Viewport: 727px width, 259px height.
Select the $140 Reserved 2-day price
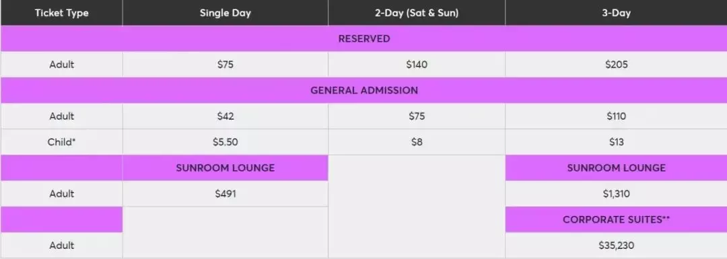(x=417, y=65)
